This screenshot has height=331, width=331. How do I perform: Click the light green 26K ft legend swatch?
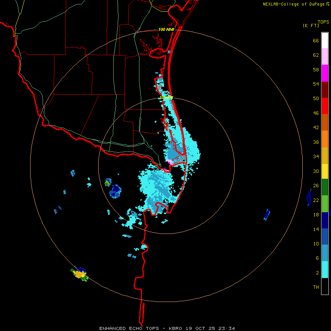coord(325,204)
